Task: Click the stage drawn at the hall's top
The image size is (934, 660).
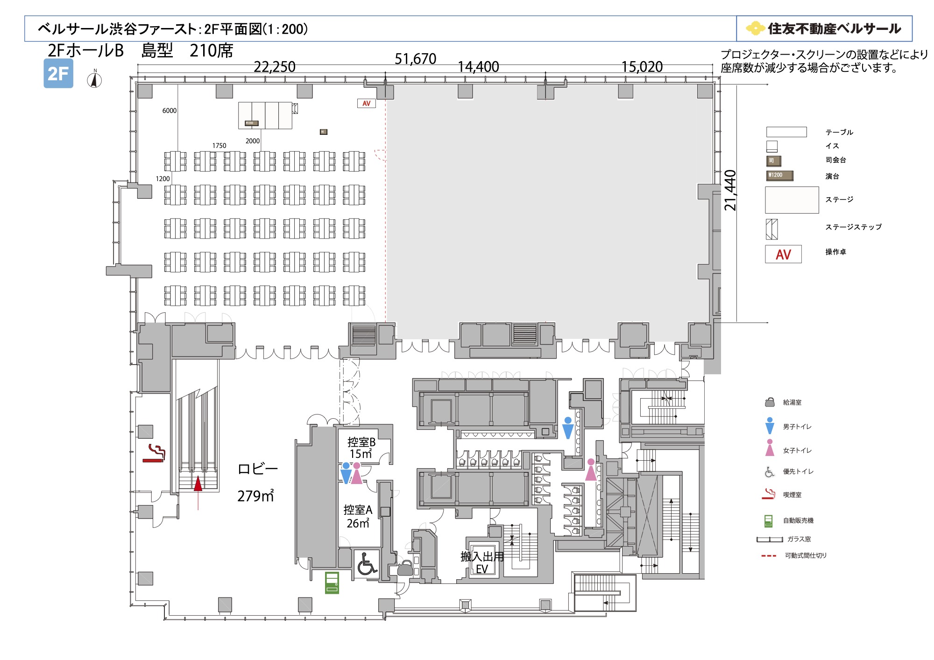Action: click(265, 115)
